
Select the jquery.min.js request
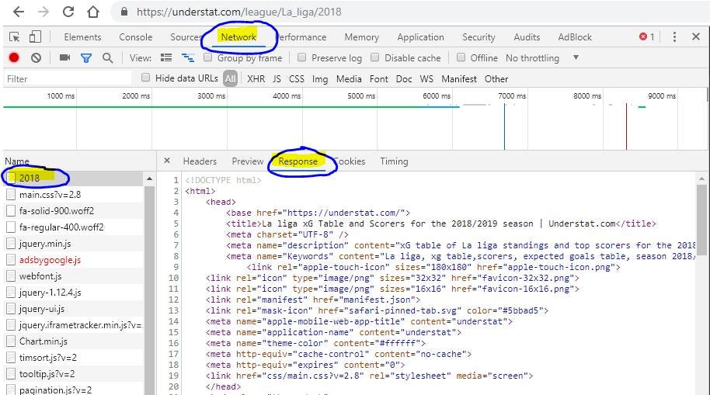[75, 244]
